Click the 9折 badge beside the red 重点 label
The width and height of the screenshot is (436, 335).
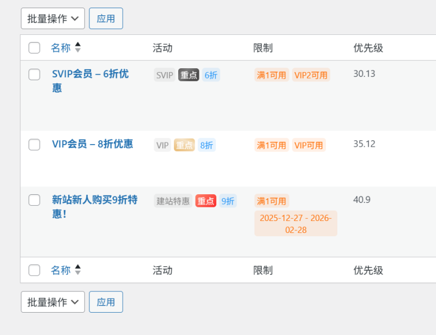[x=227, y=201]
